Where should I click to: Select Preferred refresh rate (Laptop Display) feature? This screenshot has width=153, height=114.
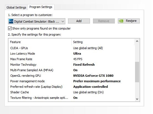click(36, 87)
